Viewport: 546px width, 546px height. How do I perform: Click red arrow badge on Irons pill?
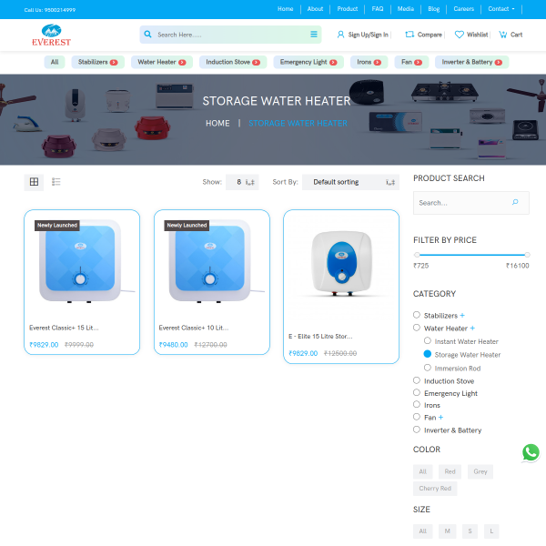[377, 62]
